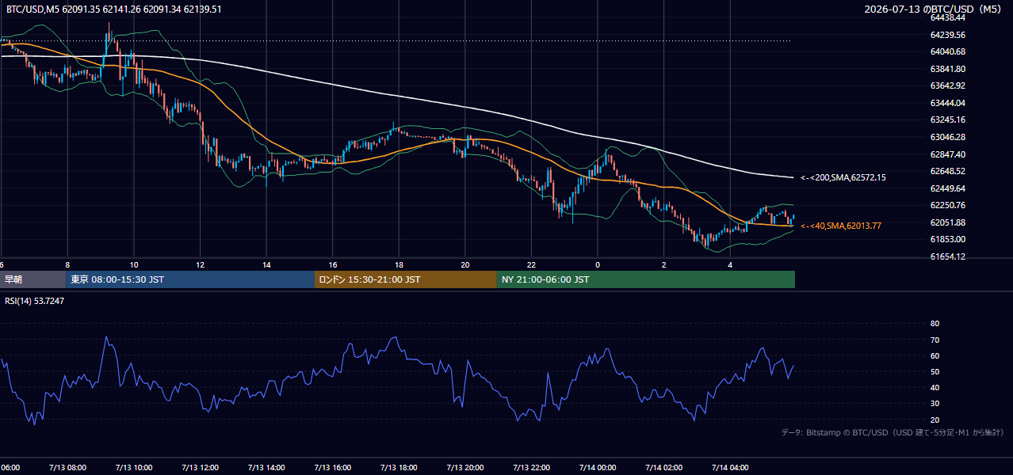Click the 7/13 18:00 bottom time label
This screenshot has width=1013, height=475.
pos(399,468)
